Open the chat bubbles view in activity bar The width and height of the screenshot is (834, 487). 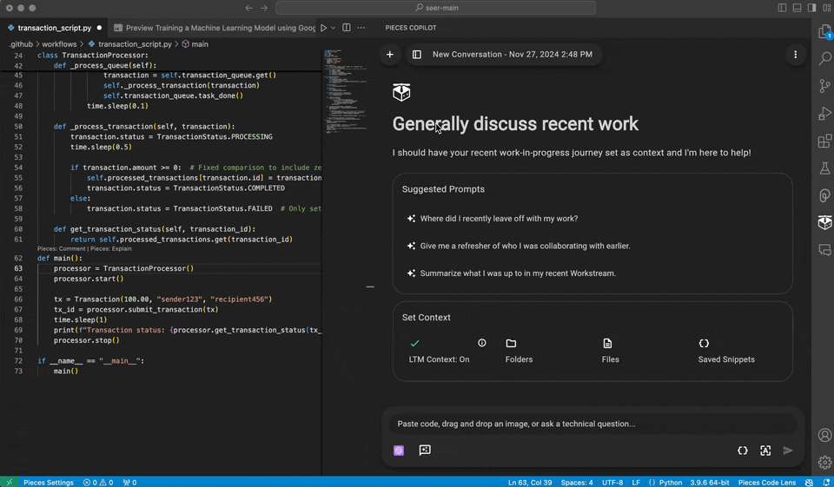click(824, 250)
